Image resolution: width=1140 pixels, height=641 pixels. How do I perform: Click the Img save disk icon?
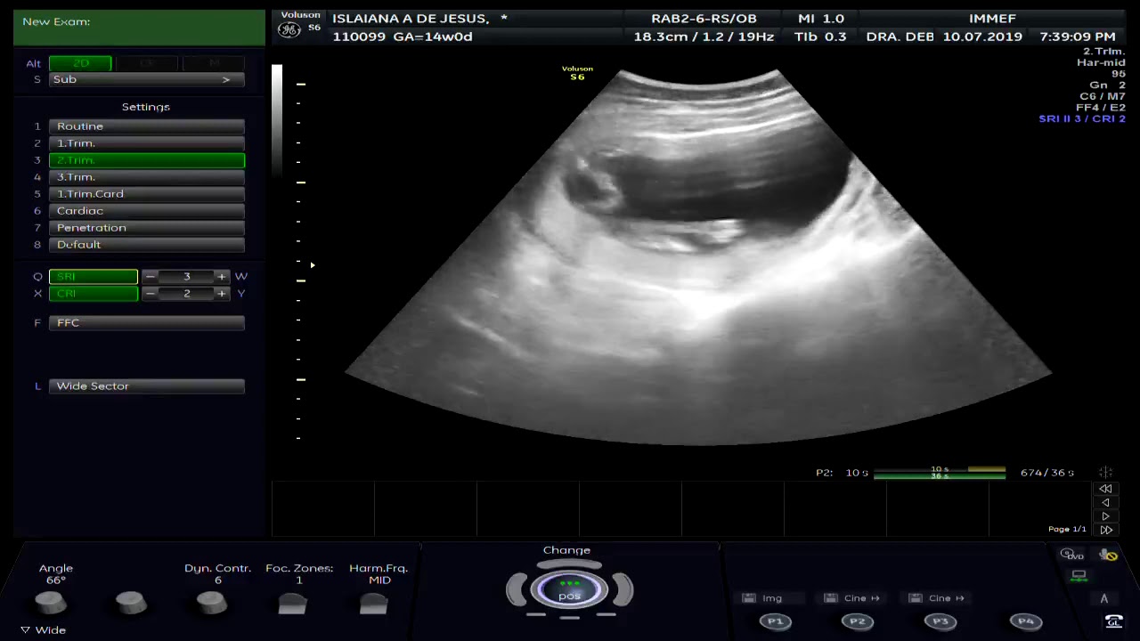(x=749, y=598)
